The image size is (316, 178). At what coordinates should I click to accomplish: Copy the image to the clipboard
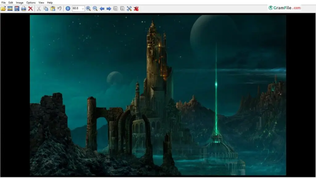[46, 8]
